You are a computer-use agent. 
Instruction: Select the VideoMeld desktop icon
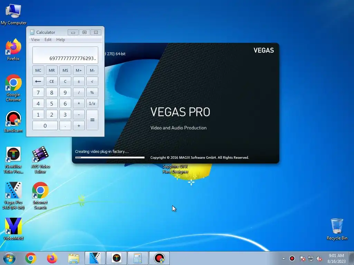[13, 229]
